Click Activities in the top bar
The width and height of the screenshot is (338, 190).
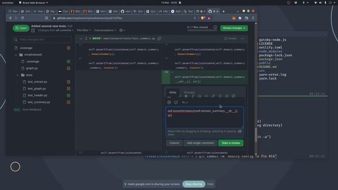click(x=7, y=3)
